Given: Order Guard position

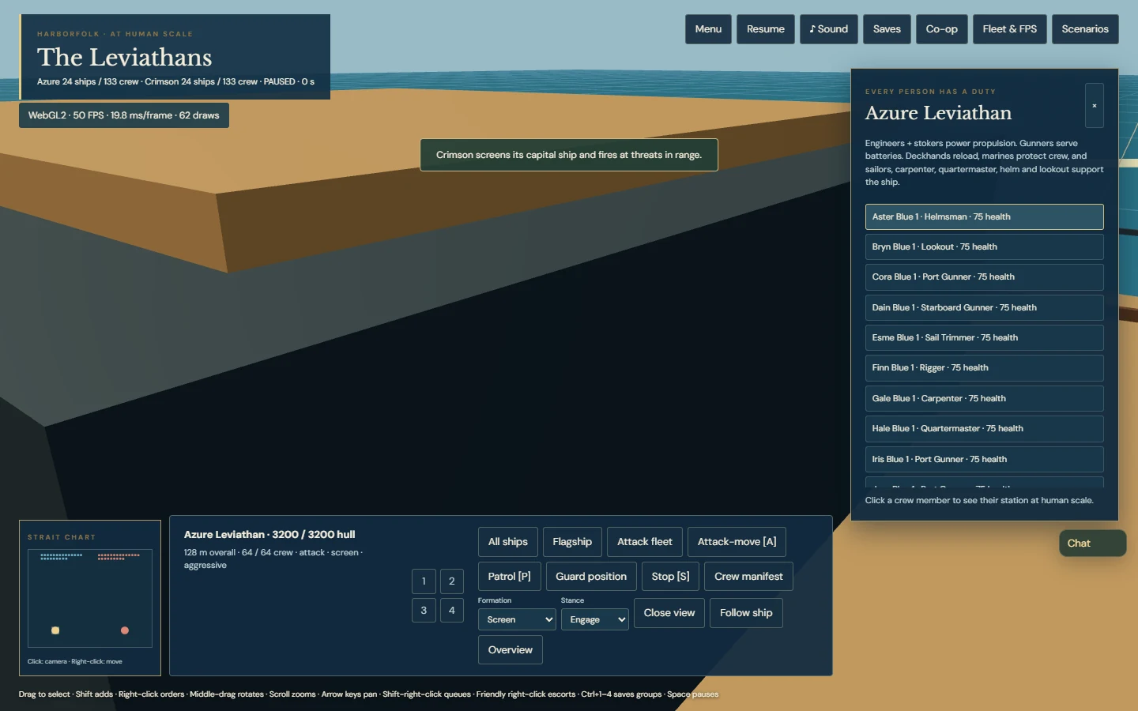Looking at the screenshot, I should click(x=591, y=577).
